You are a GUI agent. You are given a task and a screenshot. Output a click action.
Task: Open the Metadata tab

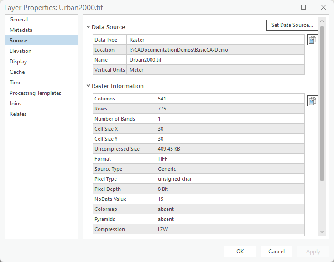coord(42,30)
